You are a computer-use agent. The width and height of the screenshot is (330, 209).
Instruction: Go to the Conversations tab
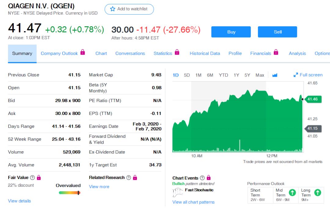coord(130,53)
